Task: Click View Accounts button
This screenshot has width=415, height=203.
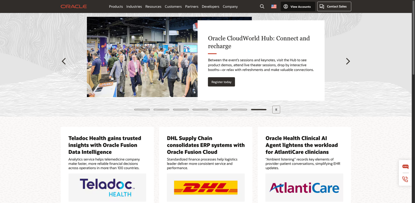Action: click(298, 6)
